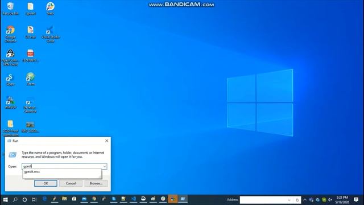Open Microsoft Store from taskbar

pos(74,199)
